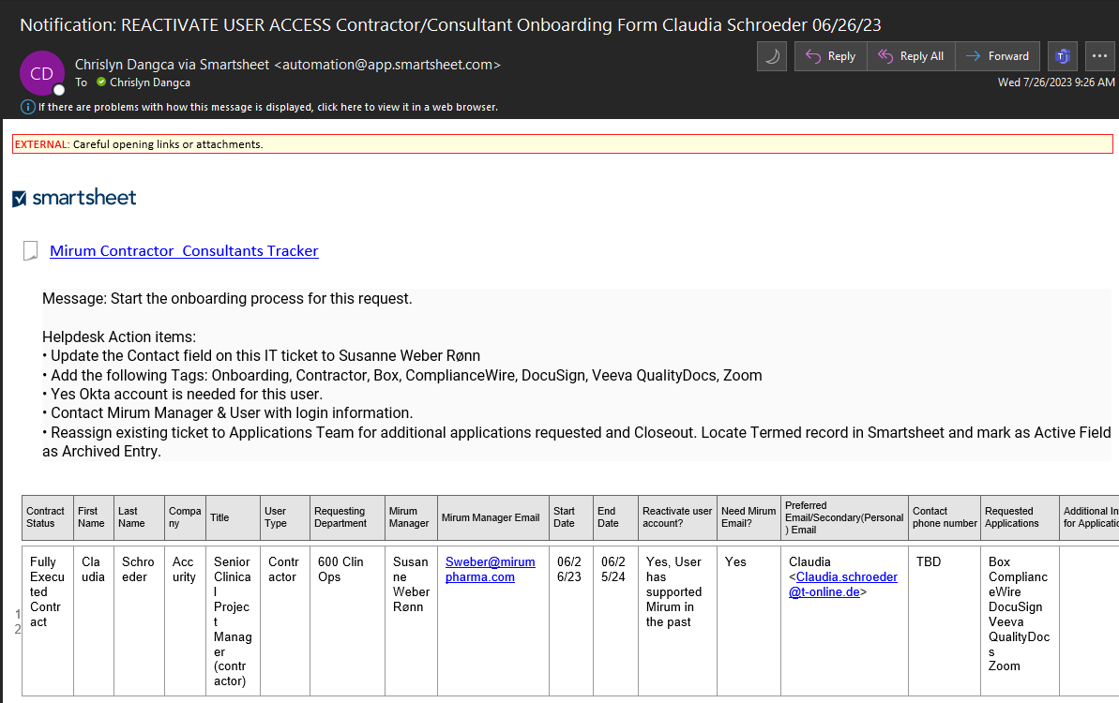This screenshot has height=703, width=1119.
Task: Click the Susanne Weber Rønn cell
Action: [411, 621]
